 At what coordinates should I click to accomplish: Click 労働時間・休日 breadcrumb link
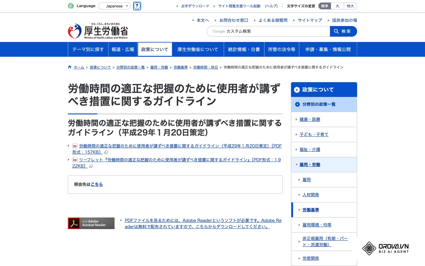click(206, 67)
